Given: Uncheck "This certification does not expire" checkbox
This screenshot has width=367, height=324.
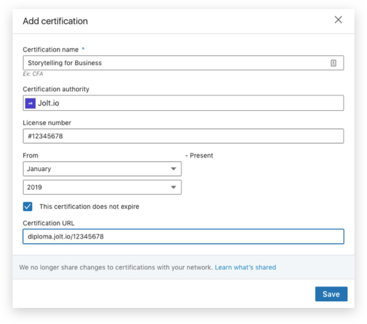Looking at the screenshot, I should (x=27, y=206).
